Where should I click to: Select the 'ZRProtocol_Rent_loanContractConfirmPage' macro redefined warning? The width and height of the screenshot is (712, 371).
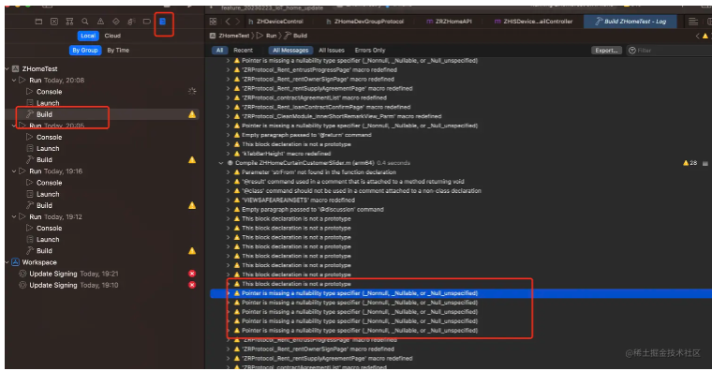[x=326, y=107]
